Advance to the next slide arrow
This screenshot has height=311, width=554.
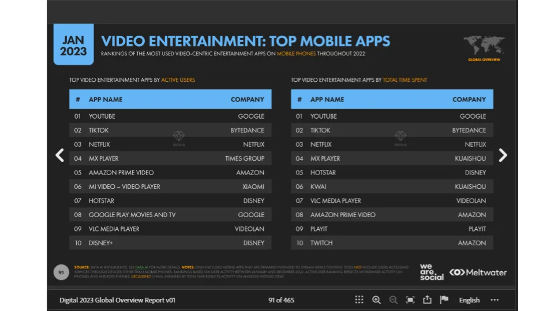(x=503, y=155)
